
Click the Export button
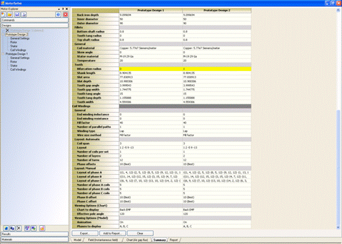[85, 233]
